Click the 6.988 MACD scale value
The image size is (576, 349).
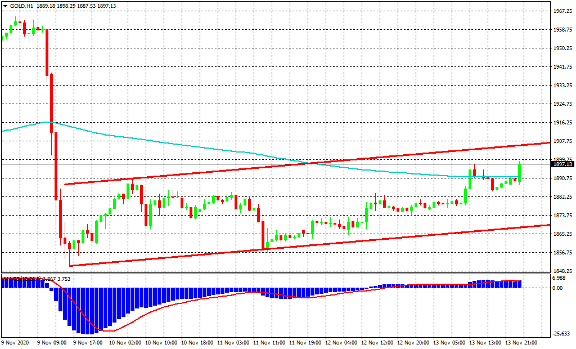pos(559,279)
